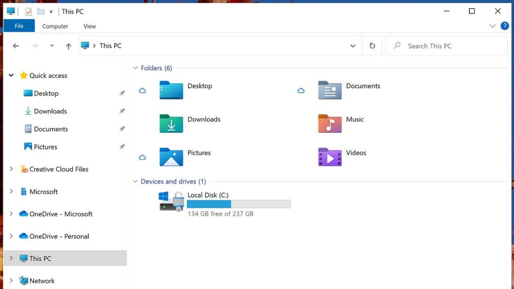Open the address bar history dropdown
Screen dimensions: 514x289
[353, 46]
